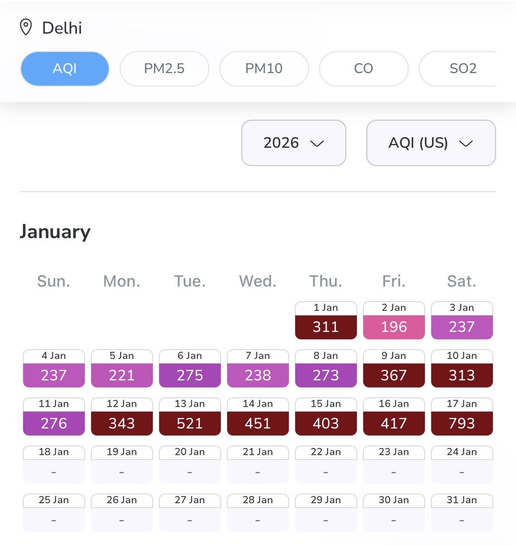Viewport: 516px width, 545px height.
Task: Click the location pin icon beside Delhi
Action: click(26, 27)
